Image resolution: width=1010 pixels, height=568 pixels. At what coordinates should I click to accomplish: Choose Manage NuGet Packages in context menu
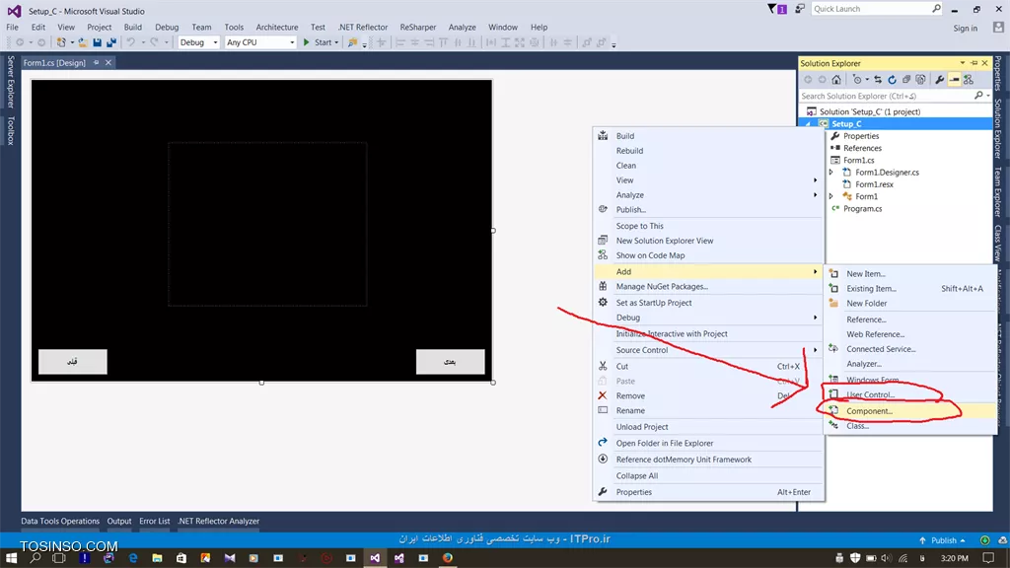707,287
